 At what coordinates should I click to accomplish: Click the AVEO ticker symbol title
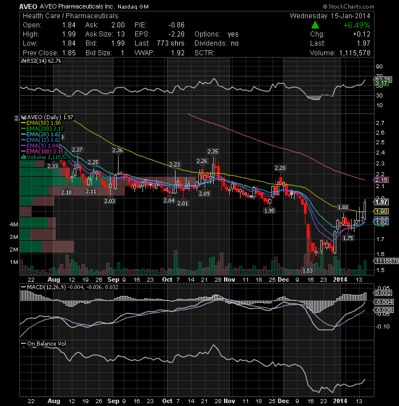pos(28,6)
